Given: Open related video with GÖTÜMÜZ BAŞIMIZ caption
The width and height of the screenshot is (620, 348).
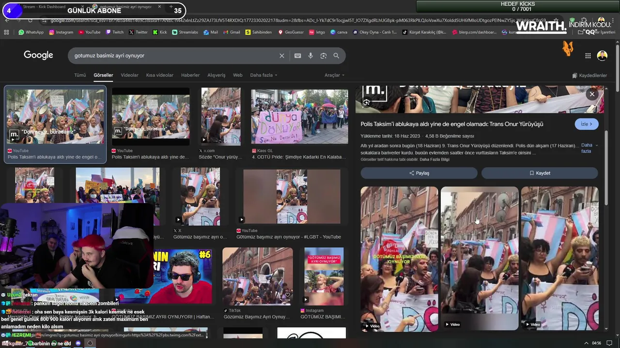Looking at the screenshot, I should pos(399,258).
